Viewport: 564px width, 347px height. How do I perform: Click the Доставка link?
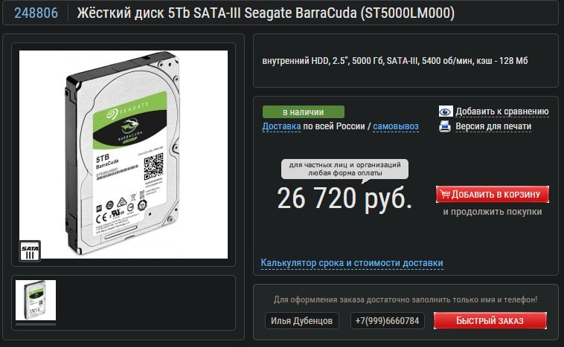pyautogui.click(x=281, y=126)
